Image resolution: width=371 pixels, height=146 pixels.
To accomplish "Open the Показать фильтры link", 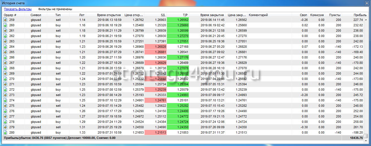I will coord(18,9).
